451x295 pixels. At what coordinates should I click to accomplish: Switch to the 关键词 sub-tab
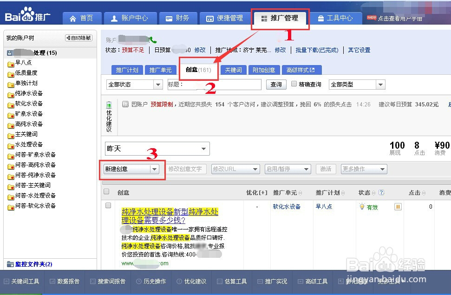coord(233,70)
